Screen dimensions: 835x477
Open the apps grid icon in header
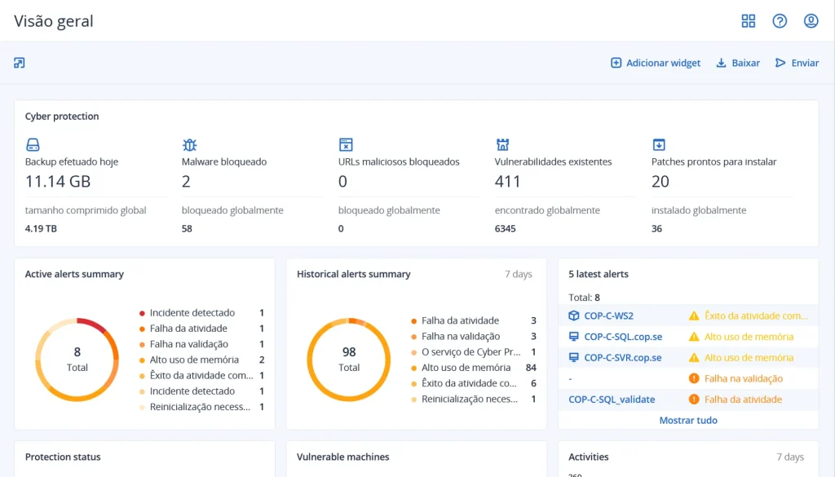748,21
